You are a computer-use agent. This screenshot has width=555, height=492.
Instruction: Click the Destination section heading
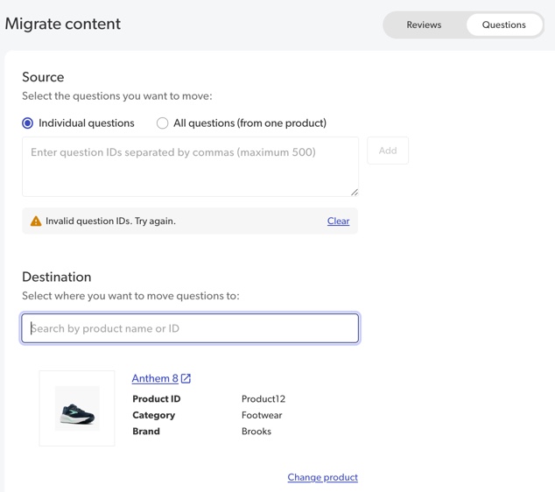pos(57,277)
